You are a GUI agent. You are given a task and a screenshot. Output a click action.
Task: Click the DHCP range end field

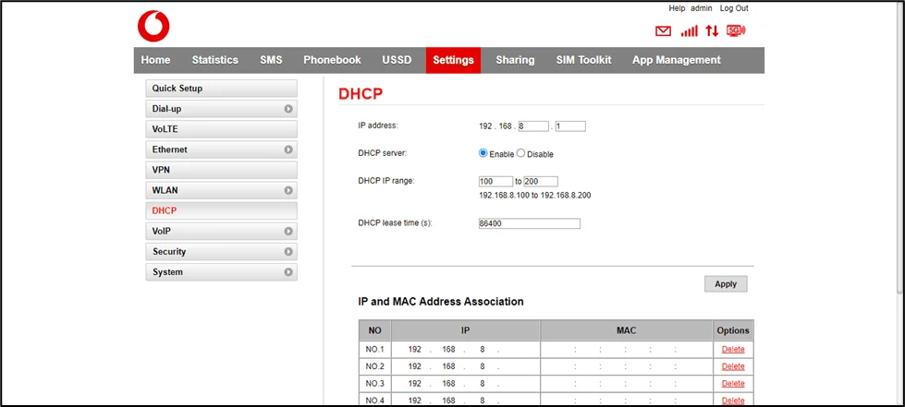click(541, 182)
